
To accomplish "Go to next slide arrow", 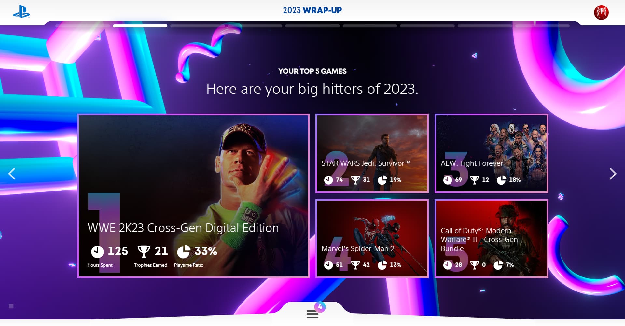I will [x=613, y=174].
